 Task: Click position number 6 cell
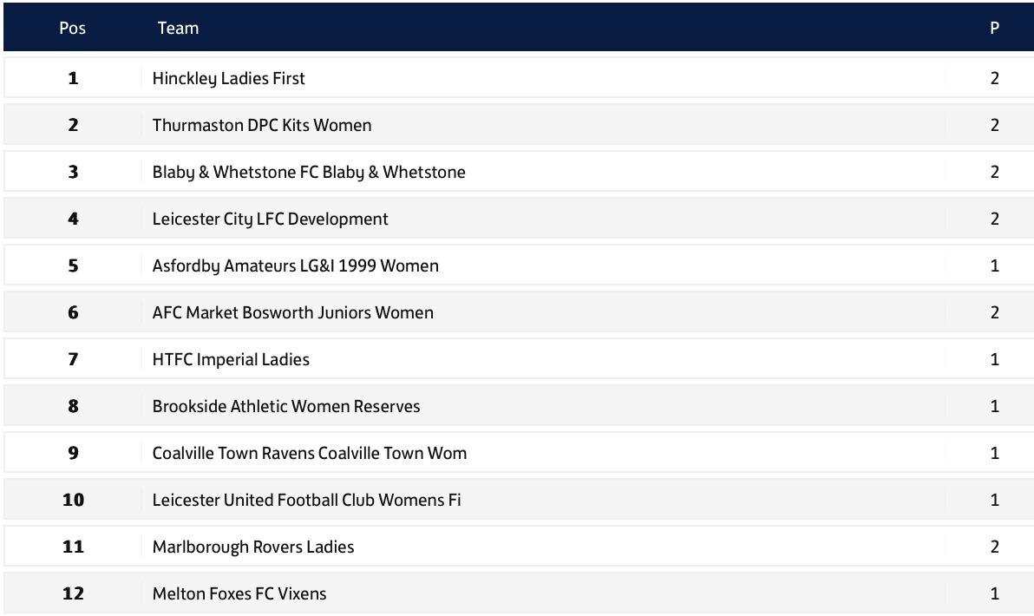(73, 312)
